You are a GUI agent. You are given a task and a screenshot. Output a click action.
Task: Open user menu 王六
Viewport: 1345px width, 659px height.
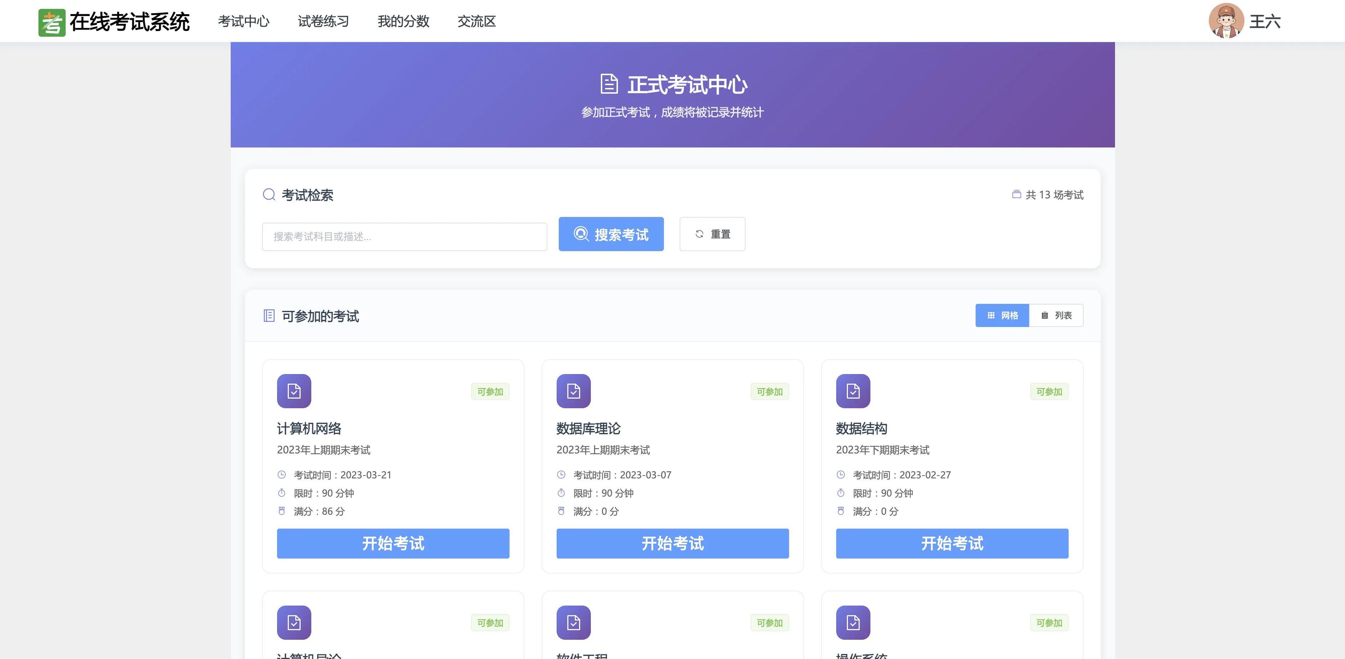pos(1264,21)
